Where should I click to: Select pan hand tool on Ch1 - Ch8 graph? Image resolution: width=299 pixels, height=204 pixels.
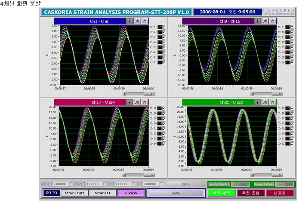coord(145,21)
